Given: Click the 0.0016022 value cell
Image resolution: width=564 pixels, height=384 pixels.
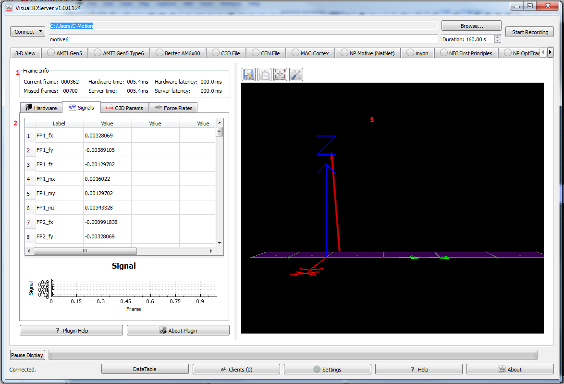Looking at the screenshot, I should click(x=107, y=179).
